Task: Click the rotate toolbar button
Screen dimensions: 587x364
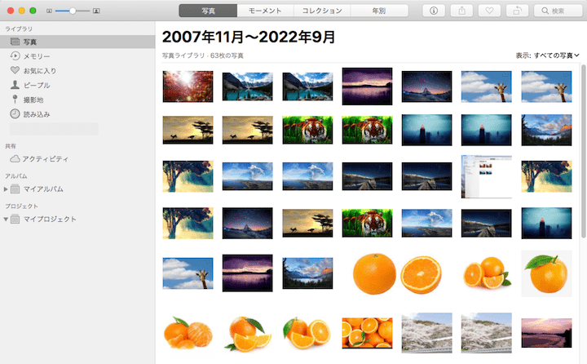Action: pyautogui.click(x=517, y=11)
